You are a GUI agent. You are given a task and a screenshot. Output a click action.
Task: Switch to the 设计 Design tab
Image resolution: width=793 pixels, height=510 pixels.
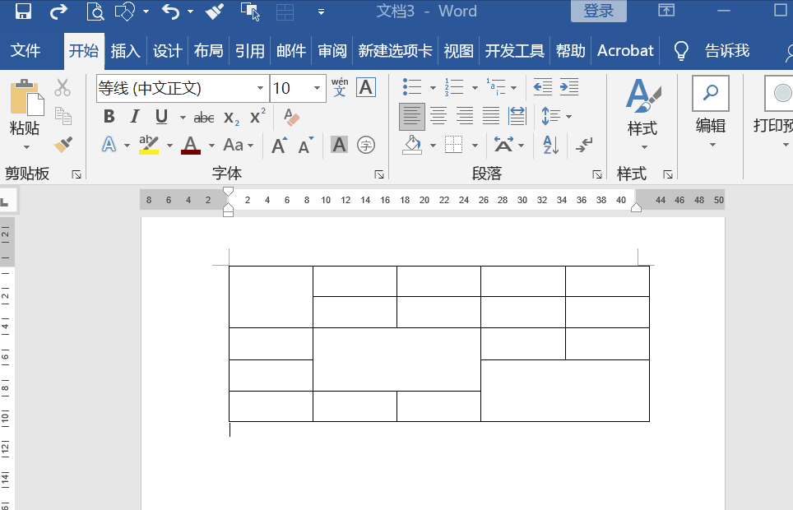[167, 51]
